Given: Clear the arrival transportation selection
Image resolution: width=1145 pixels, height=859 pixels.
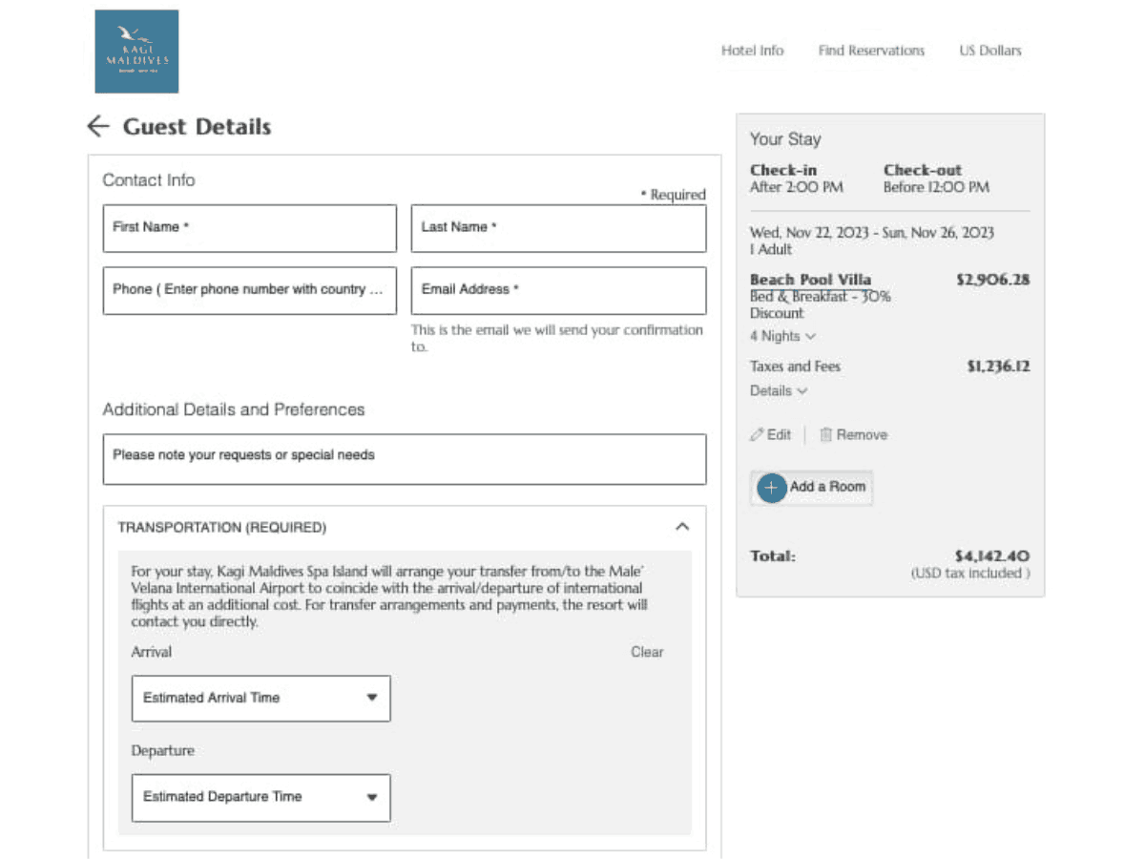Looking at the screenshot, I should tap(646, 652).
